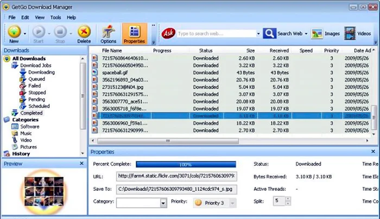This screenshot has width=380, height=219.
Task: Open the History tree node
Action: (21, 153)
